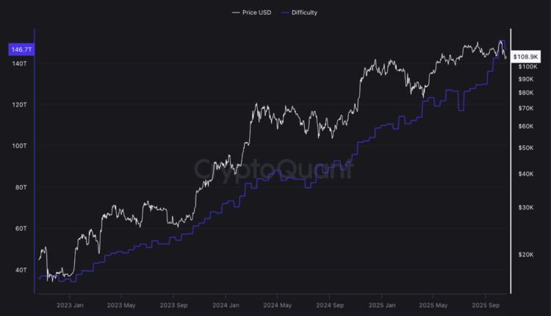Click the purple Difficulty legend line marker
Screen dimensions: 551x316
[x=284, y=12]
